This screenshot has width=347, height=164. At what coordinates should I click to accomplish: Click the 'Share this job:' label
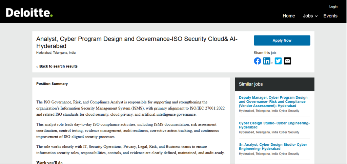pyautogui.click(x=265, y=53)
